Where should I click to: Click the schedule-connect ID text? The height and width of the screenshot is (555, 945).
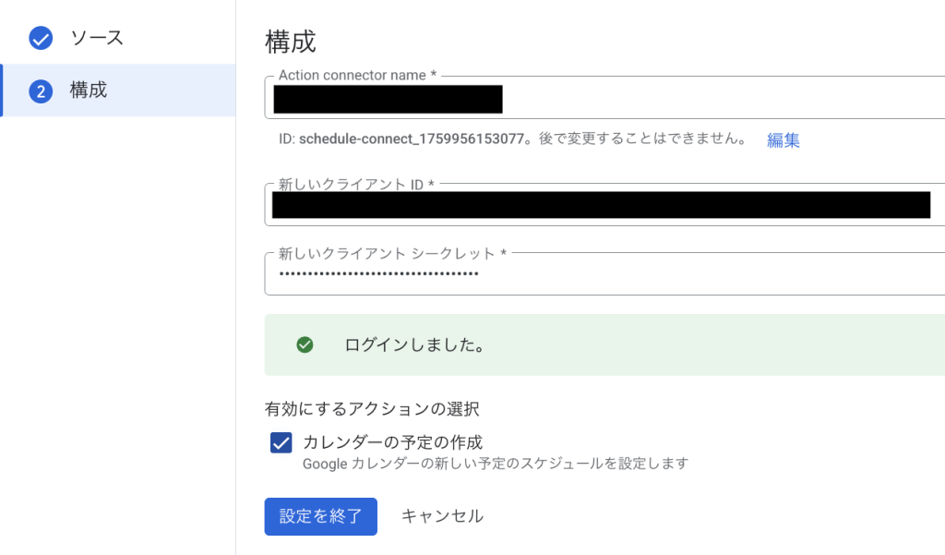(x=410, y=139)
